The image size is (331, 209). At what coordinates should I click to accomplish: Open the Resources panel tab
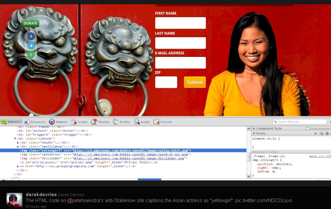pyautogui.click(x=35, y=122)
